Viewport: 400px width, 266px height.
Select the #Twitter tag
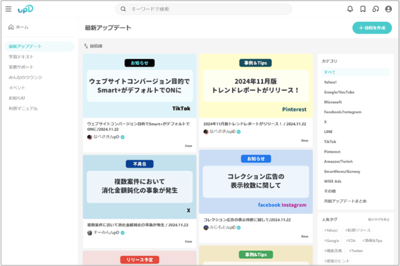[x=356, y=251]
